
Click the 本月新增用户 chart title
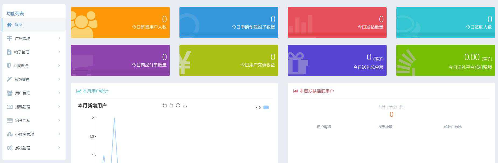92,106
